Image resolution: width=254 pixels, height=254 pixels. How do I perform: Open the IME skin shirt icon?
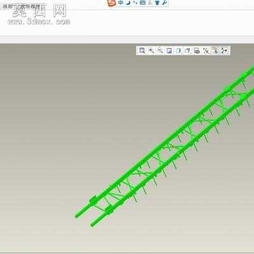[x=157, y=3]
